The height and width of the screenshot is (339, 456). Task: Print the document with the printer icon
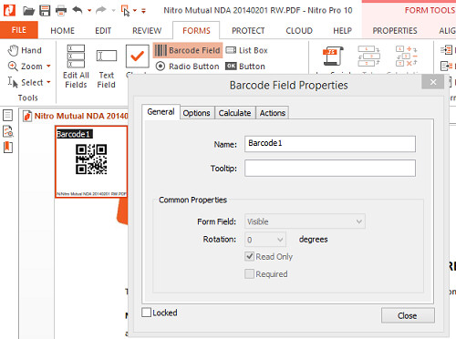(61, 11)
